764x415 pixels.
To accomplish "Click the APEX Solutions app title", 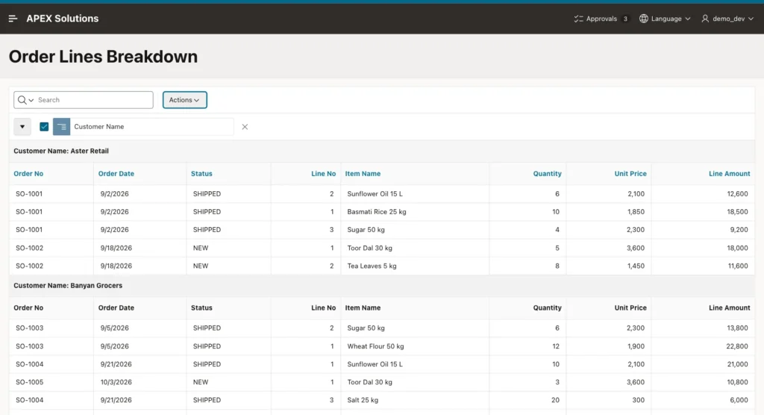I will [63, 19].
